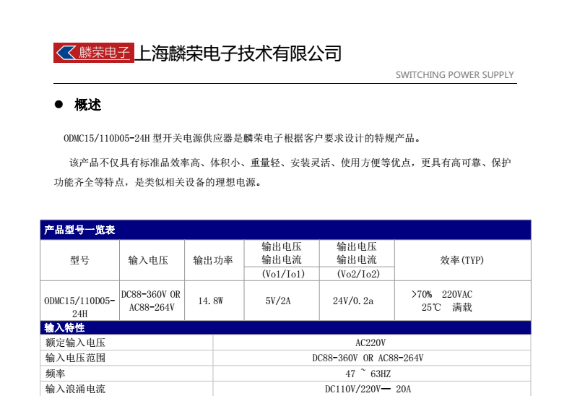The image size is (572, 396).
Task: Click the 输入特性 section header bar
Action: coord(285,328)
